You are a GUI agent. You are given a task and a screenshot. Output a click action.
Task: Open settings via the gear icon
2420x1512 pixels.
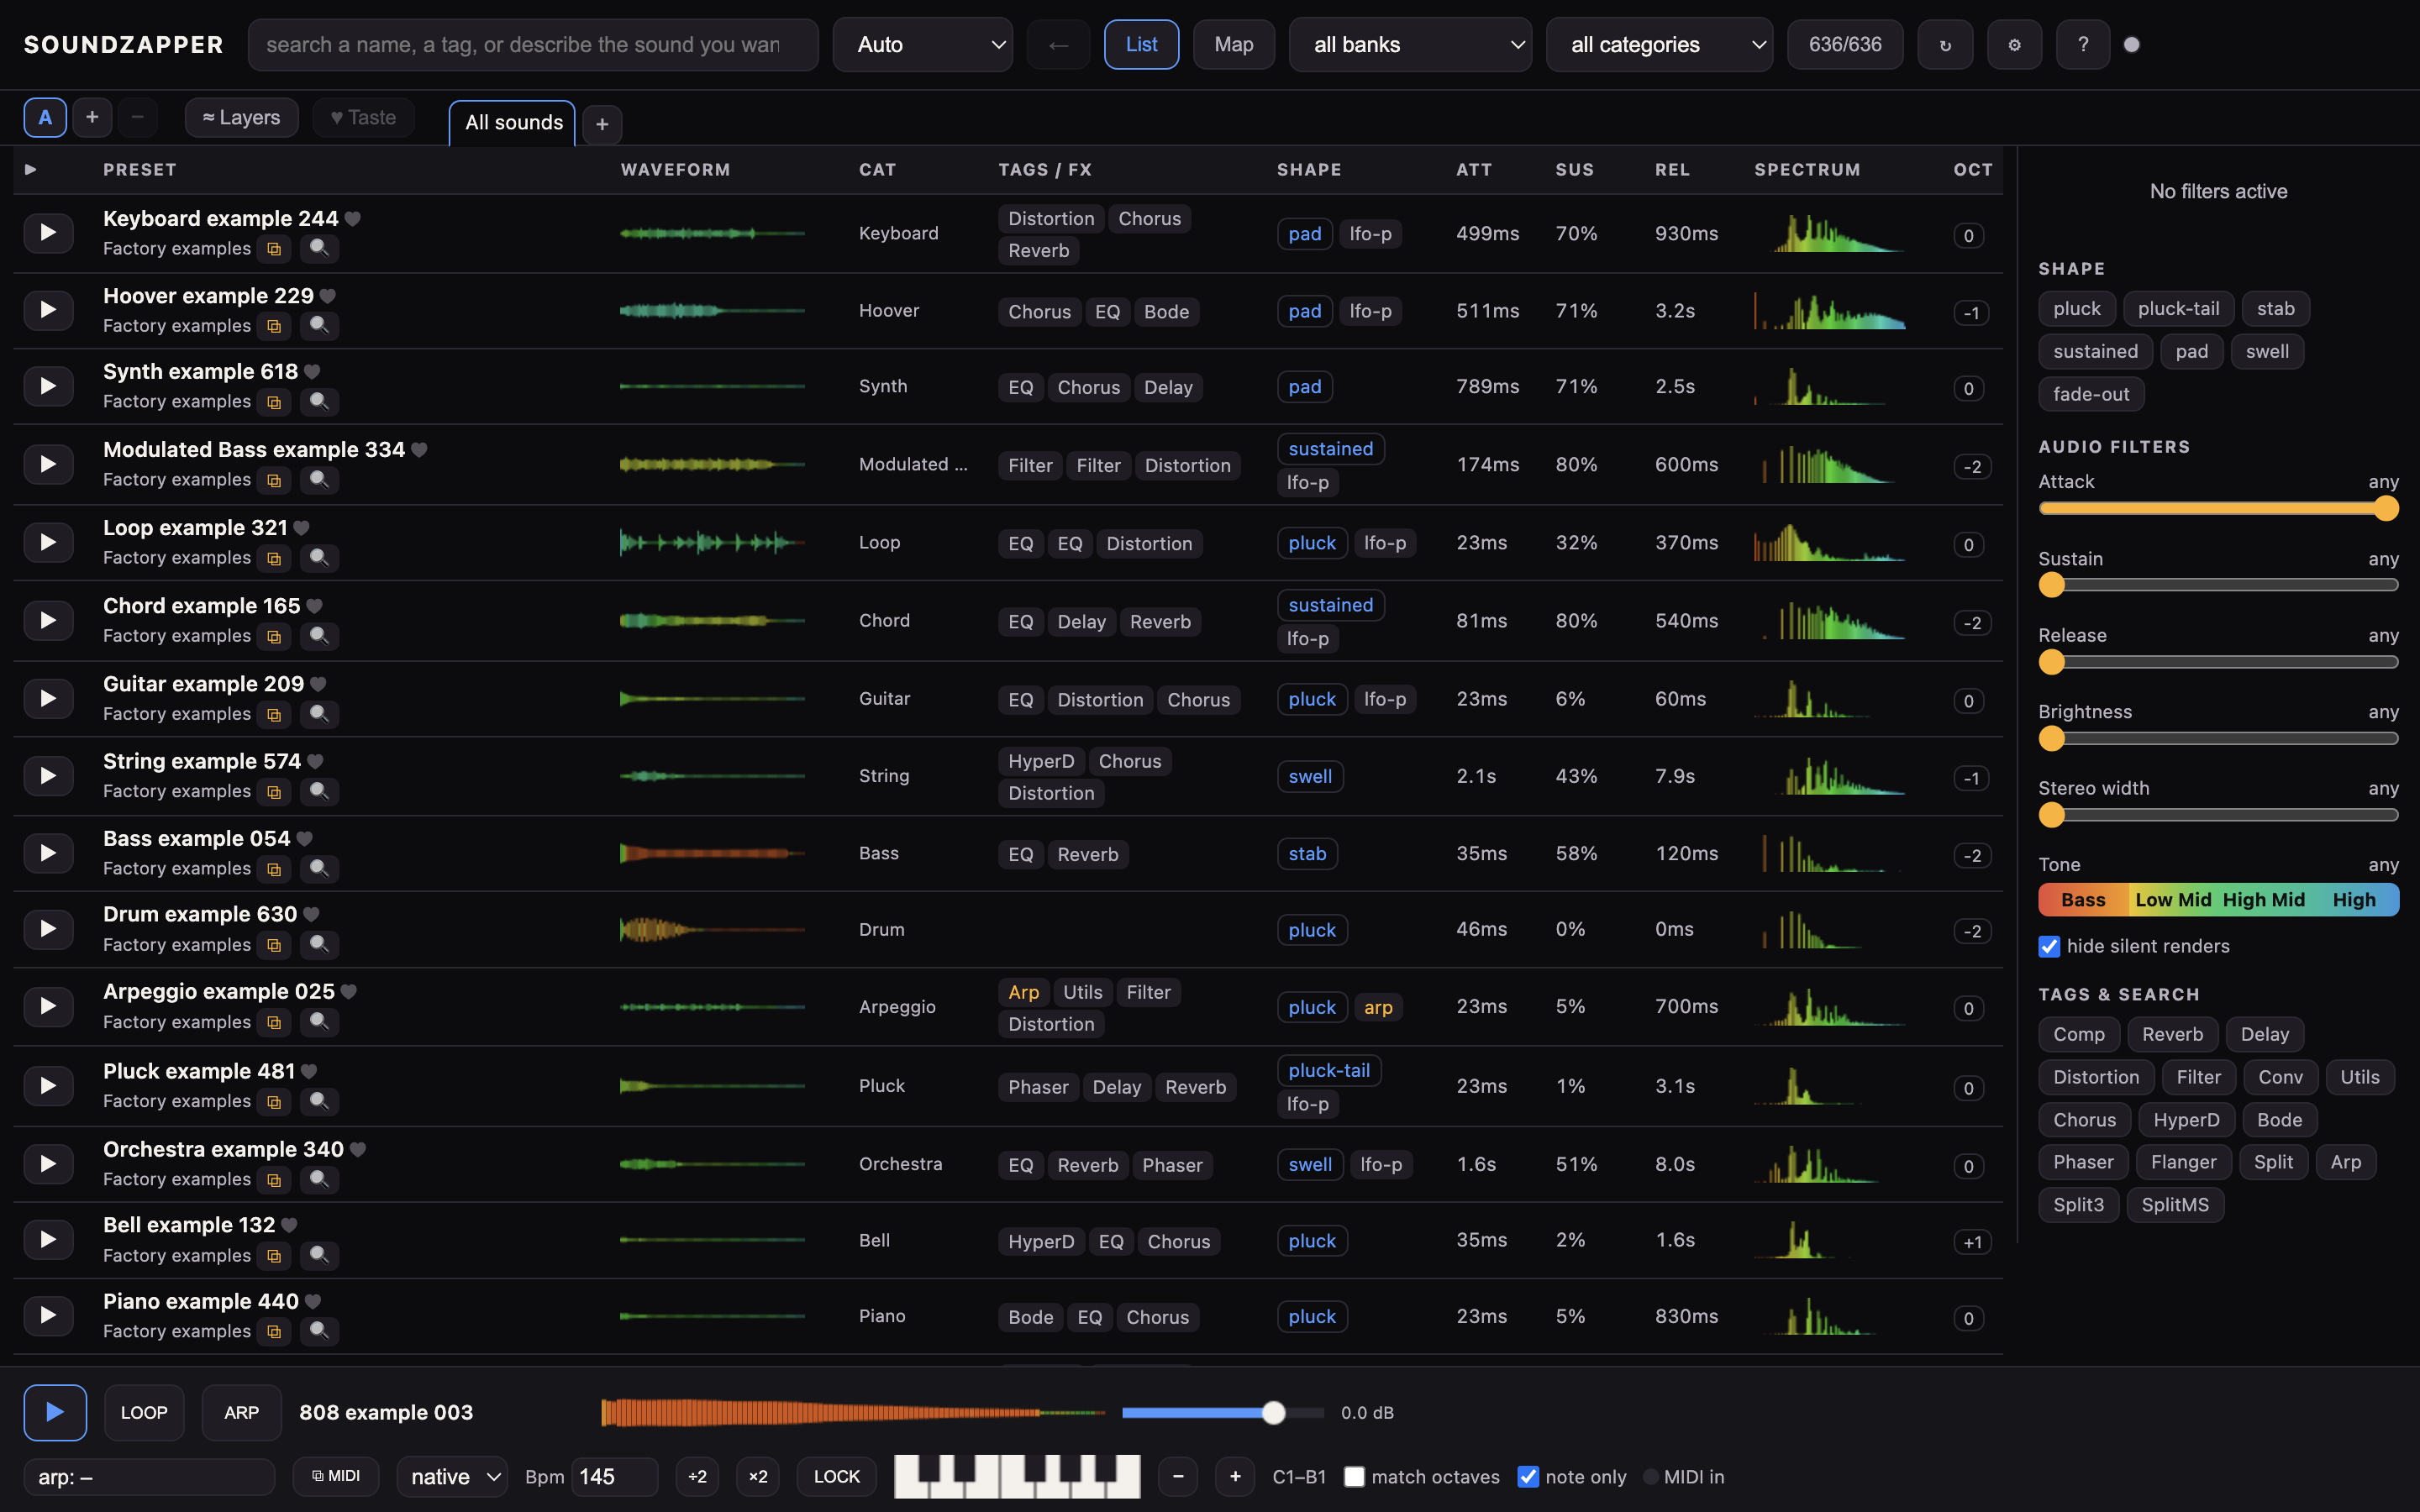tap(2014, 45)
